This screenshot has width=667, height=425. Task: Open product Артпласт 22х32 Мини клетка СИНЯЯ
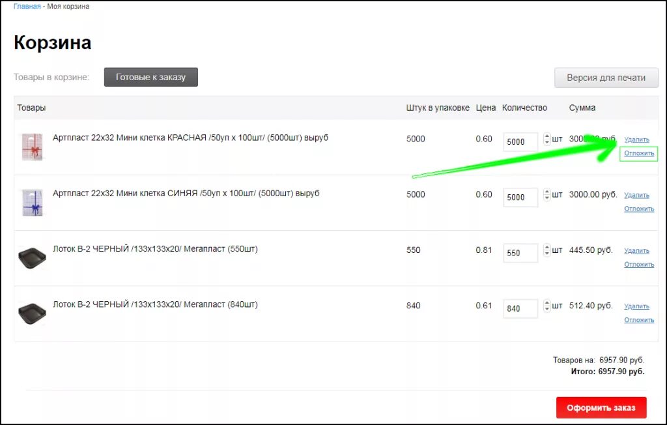pos(186,194)
